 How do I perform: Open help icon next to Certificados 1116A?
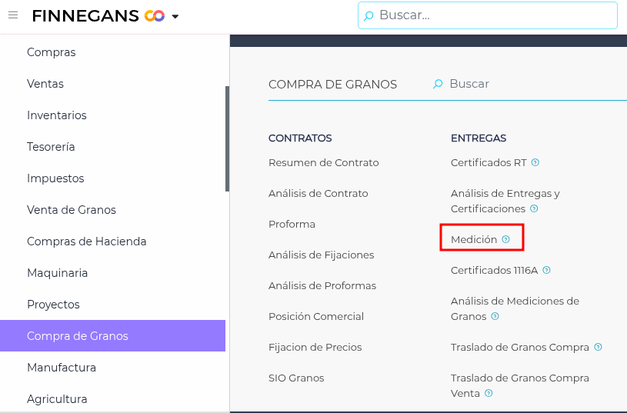(547, 270)
